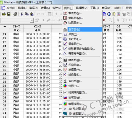This screenshot has height=118, width=132.
Task: Choose 线条图(L)... menu entry
Action: 83,75
